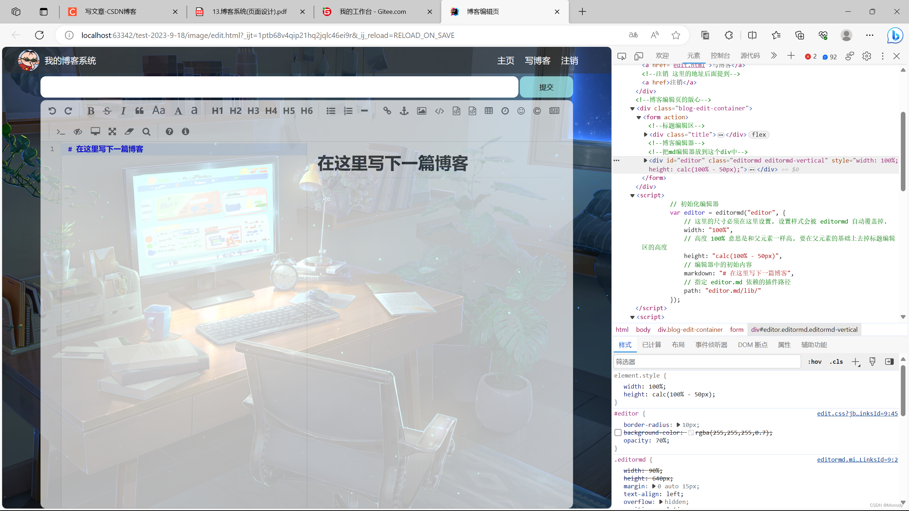Switch editor to fullscreen mode

click(x=112, y=132)
